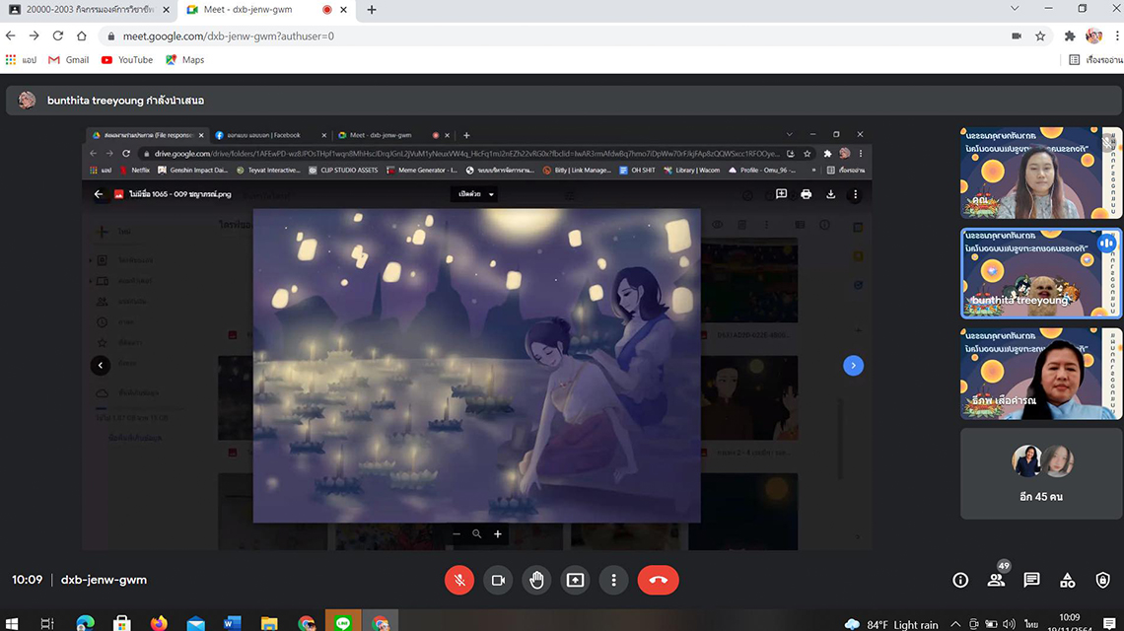The height and width of the screenshot is (631, 1124).
Task: Zoom in with plus in shared preview
Action: click(498, 534)
